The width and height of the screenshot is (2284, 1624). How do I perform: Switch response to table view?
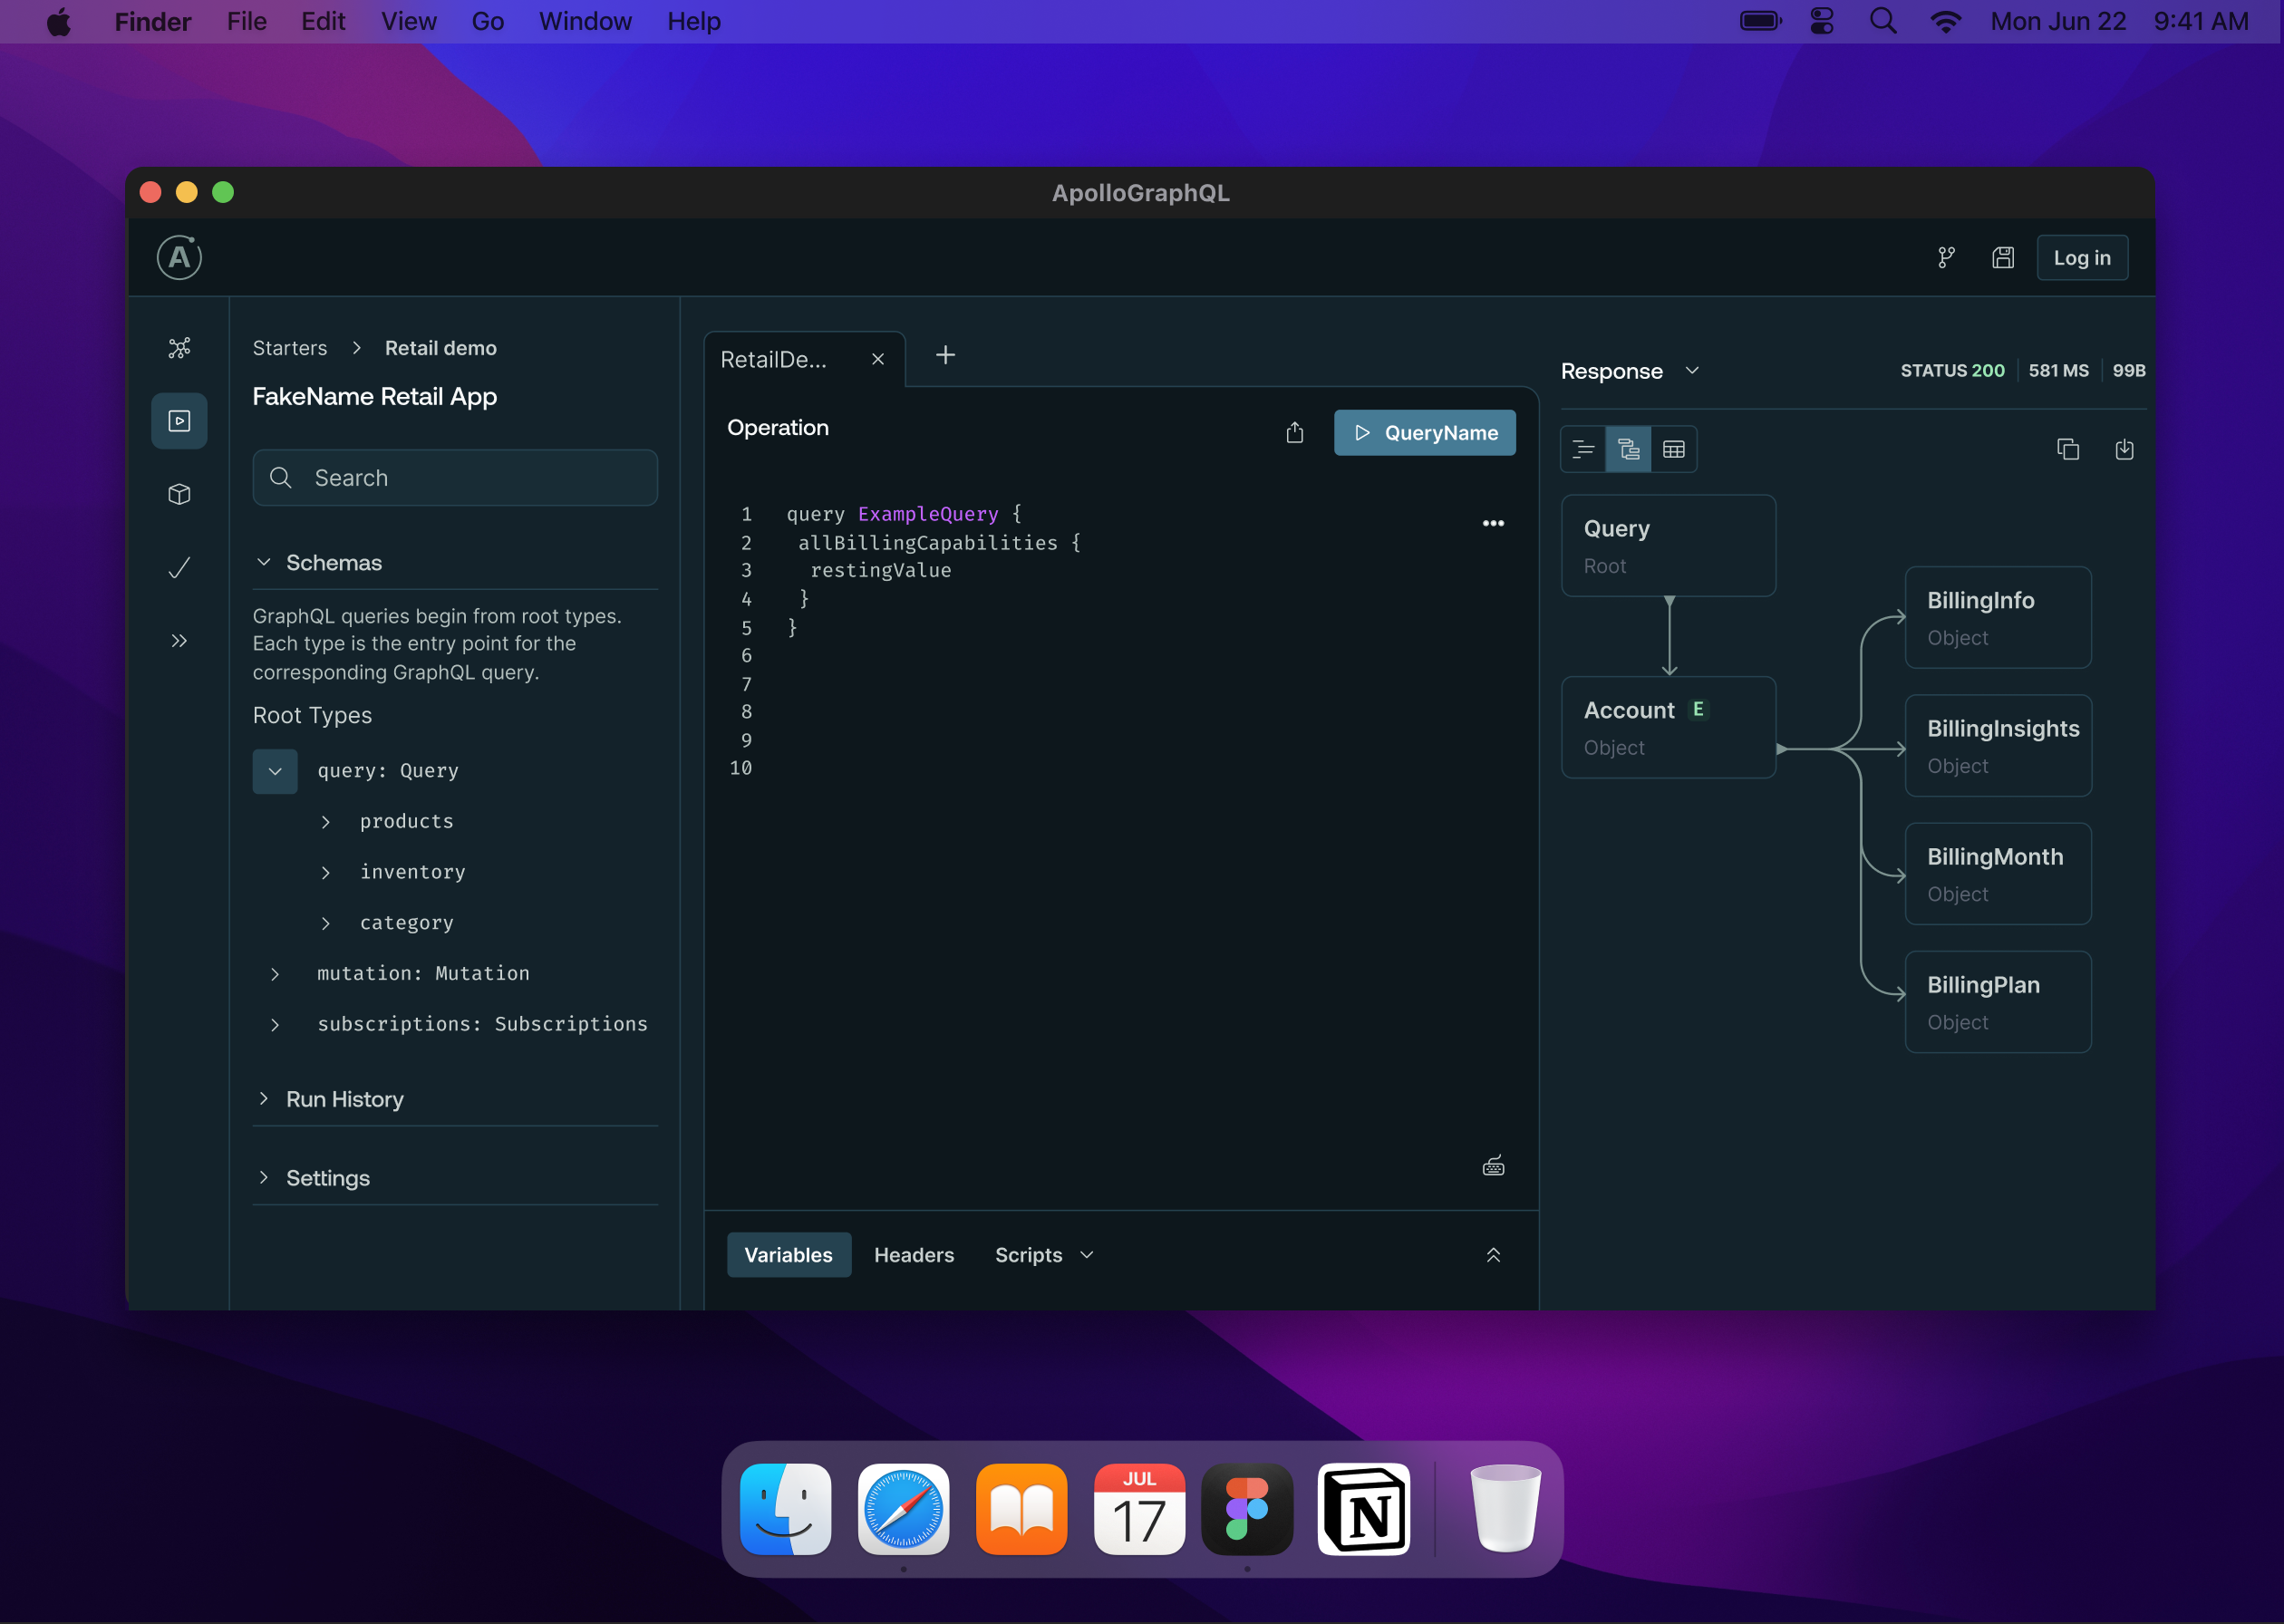[1673, 449]
